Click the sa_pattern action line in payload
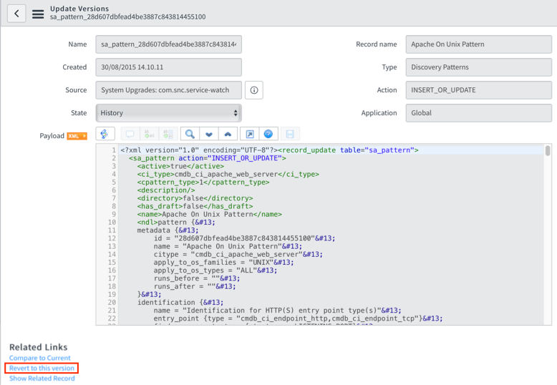The image size is (557, 385). pos(208,158)
